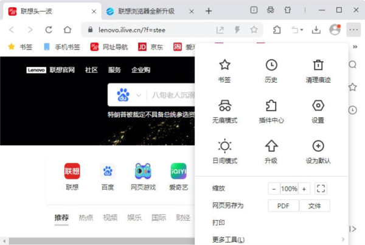
Task: Click 联想官网 in page header
Action: pyautogui.click(x=62, y=70)
